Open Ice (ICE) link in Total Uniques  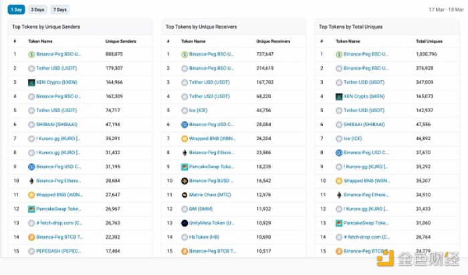[353, 139]
